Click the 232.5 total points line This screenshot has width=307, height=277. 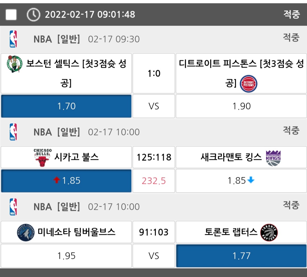pos(154,181)
